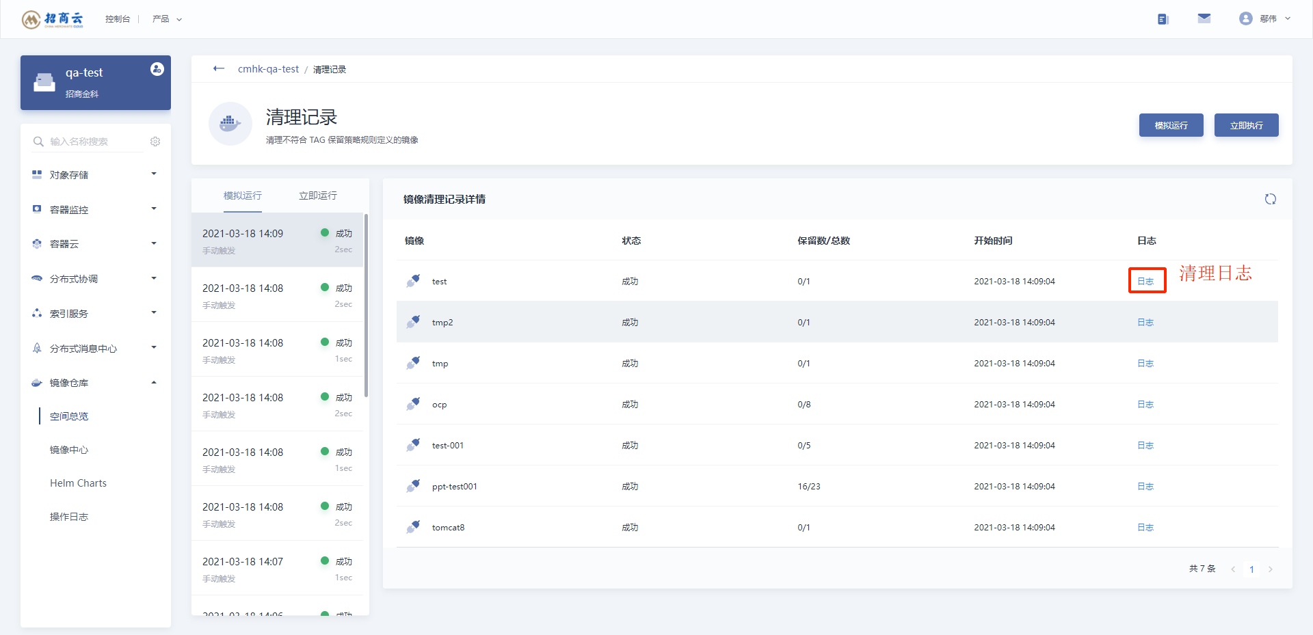Click the 分布式协调 sidebar icon
1313x635 pixels.
[37, 279]
